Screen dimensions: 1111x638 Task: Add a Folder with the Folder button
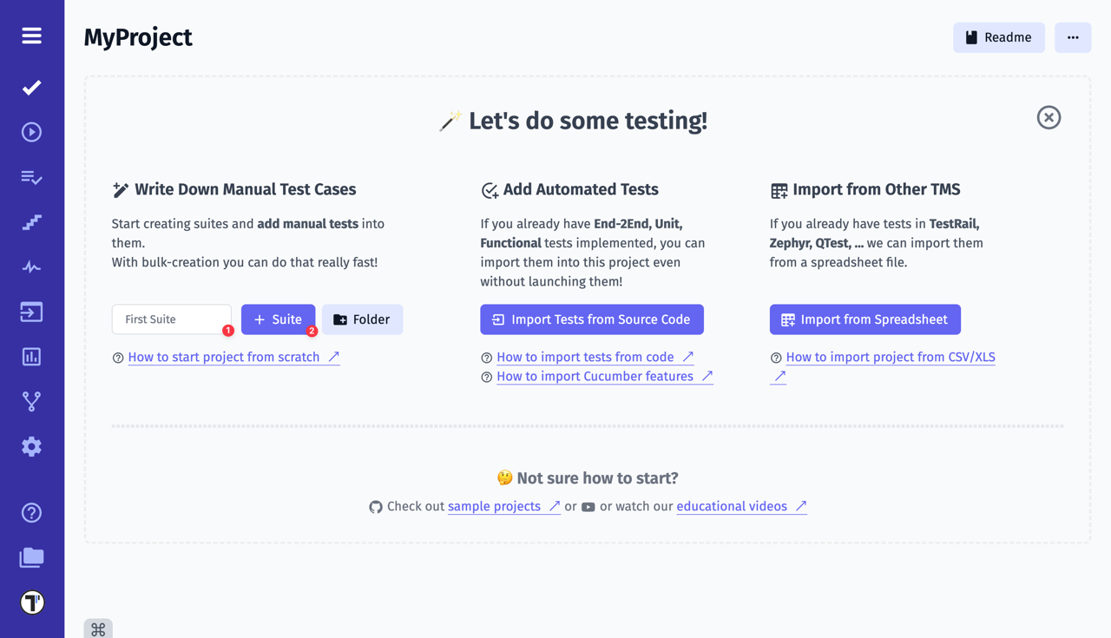[x=362, y=319]
